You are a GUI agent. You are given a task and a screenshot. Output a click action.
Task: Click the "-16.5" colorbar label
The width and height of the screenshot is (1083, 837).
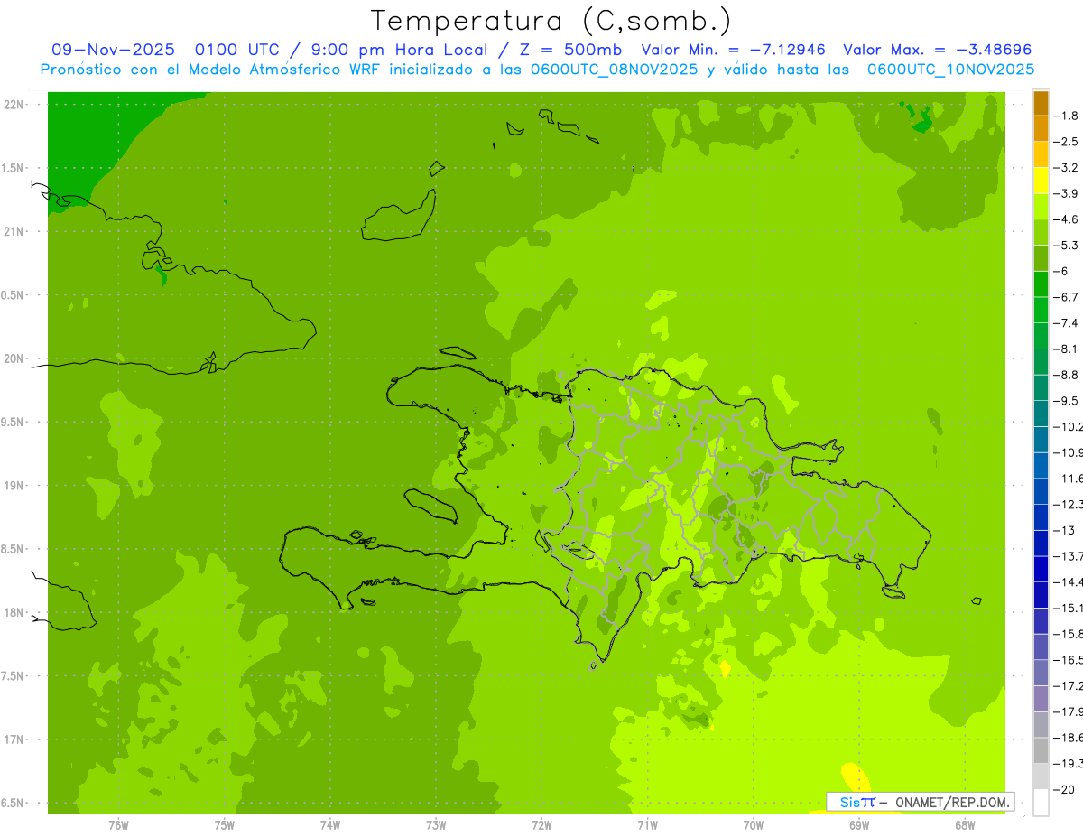click(1068, 660)
